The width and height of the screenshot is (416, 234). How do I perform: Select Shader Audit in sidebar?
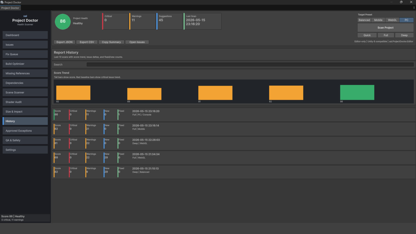25,102
